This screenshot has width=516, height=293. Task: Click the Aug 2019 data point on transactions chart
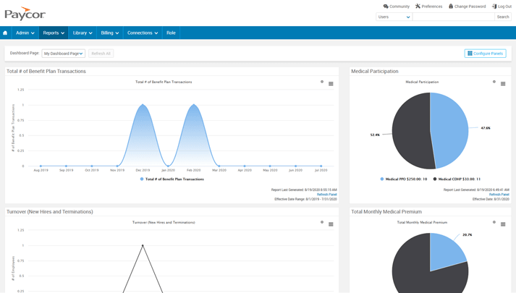pos(41,166)
